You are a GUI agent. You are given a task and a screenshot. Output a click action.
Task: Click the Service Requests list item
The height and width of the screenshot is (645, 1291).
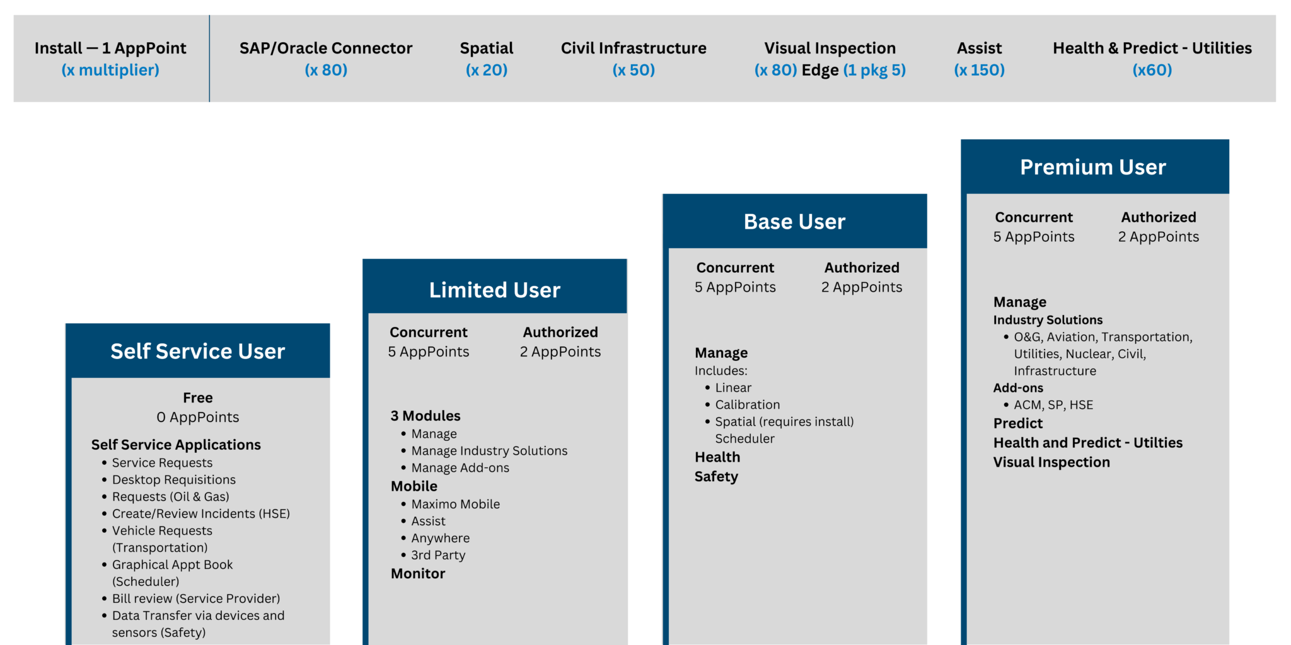coord(161,462)
